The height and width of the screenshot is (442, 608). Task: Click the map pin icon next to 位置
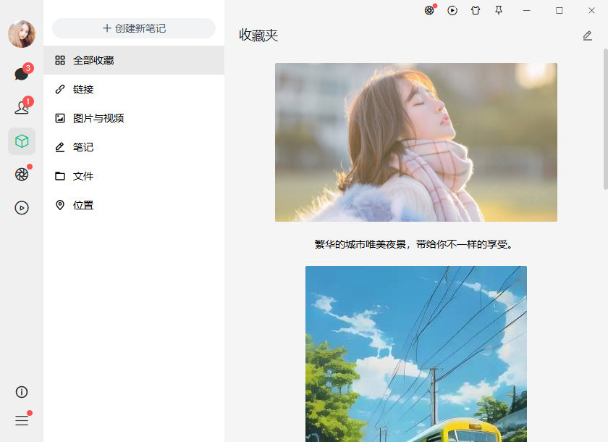[60, 205]
